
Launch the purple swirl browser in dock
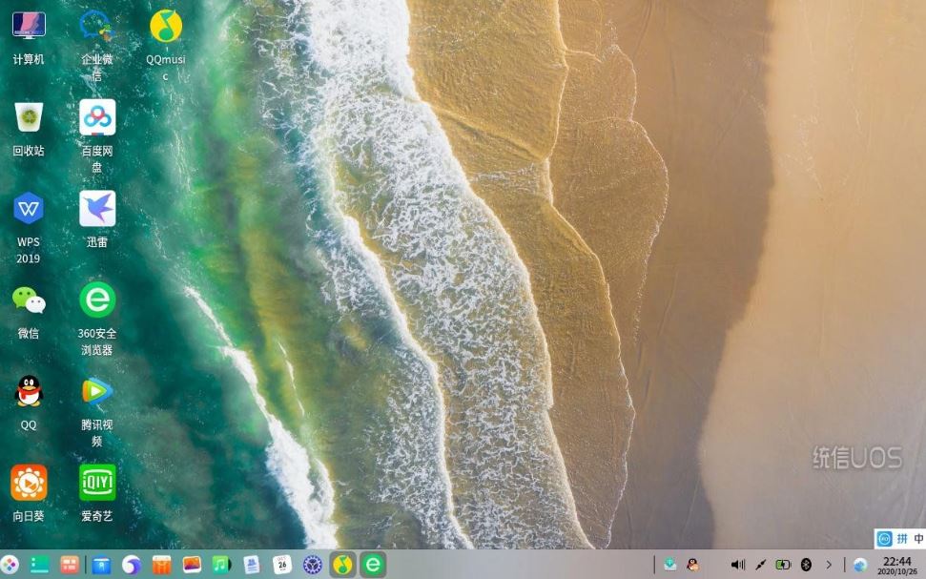131,565
